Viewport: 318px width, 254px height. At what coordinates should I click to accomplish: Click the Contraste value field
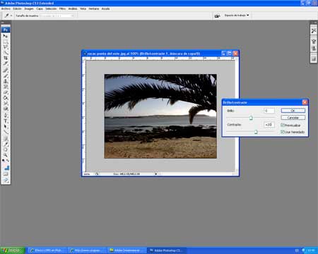click(269, 125)
